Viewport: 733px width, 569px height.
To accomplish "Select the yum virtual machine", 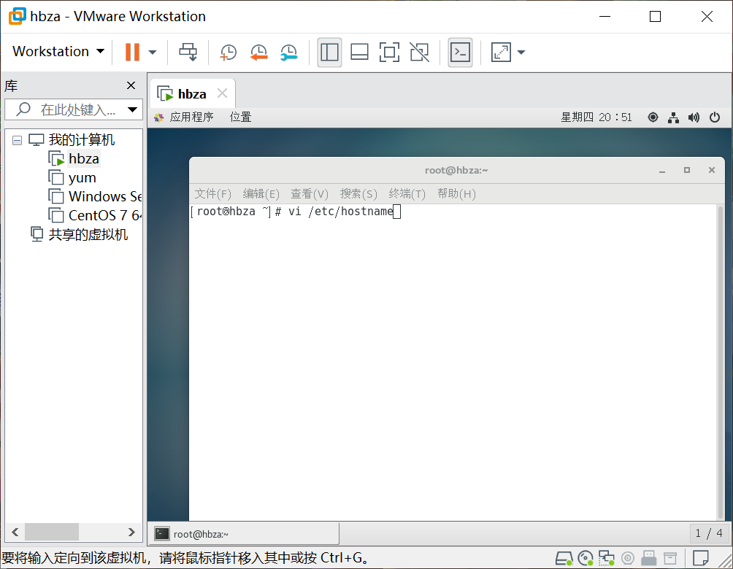I will click(x=82, y=177).
